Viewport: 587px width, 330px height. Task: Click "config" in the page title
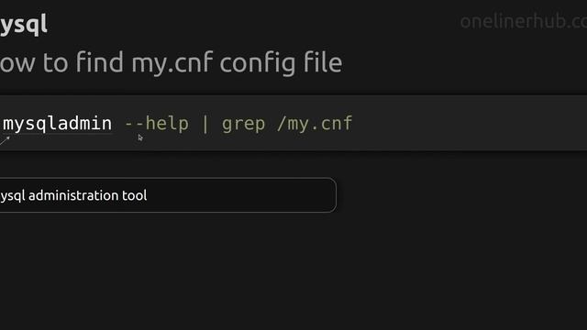(x=258, y=64)
